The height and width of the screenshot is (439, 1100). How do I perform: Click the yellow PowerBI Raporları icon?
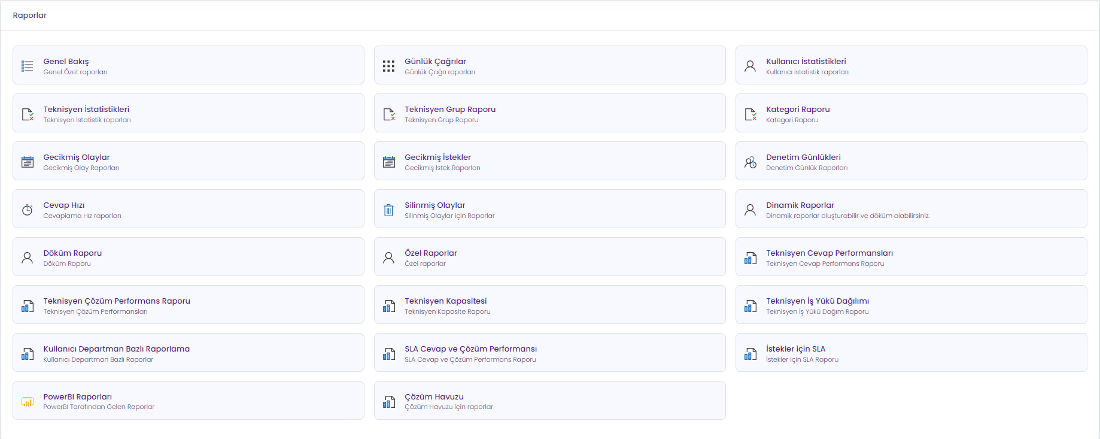[28, 402]
